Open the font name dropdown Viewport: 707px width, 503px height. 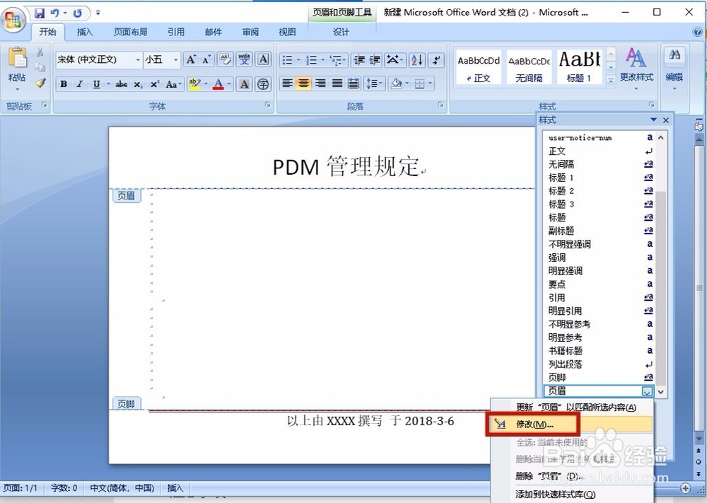pyautogui.click(x=138, y=59)
